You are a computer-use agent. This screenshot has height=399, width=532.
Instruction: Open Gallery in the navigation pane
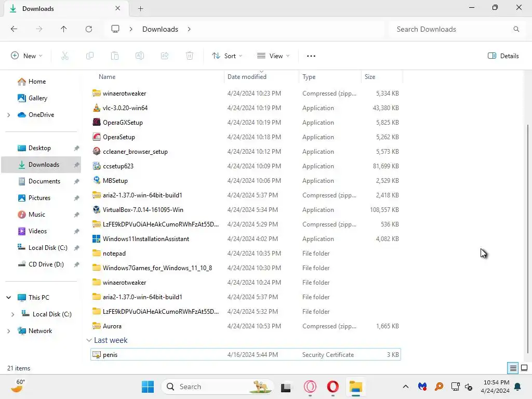point(32,98)
